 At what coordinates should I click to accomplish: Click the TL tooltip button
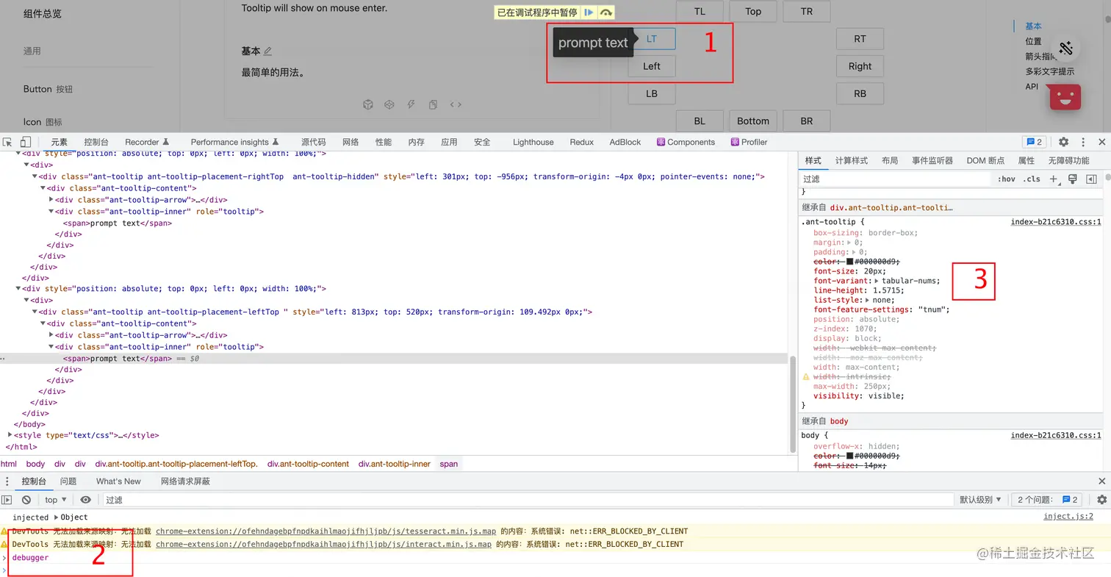pos(700,11)
